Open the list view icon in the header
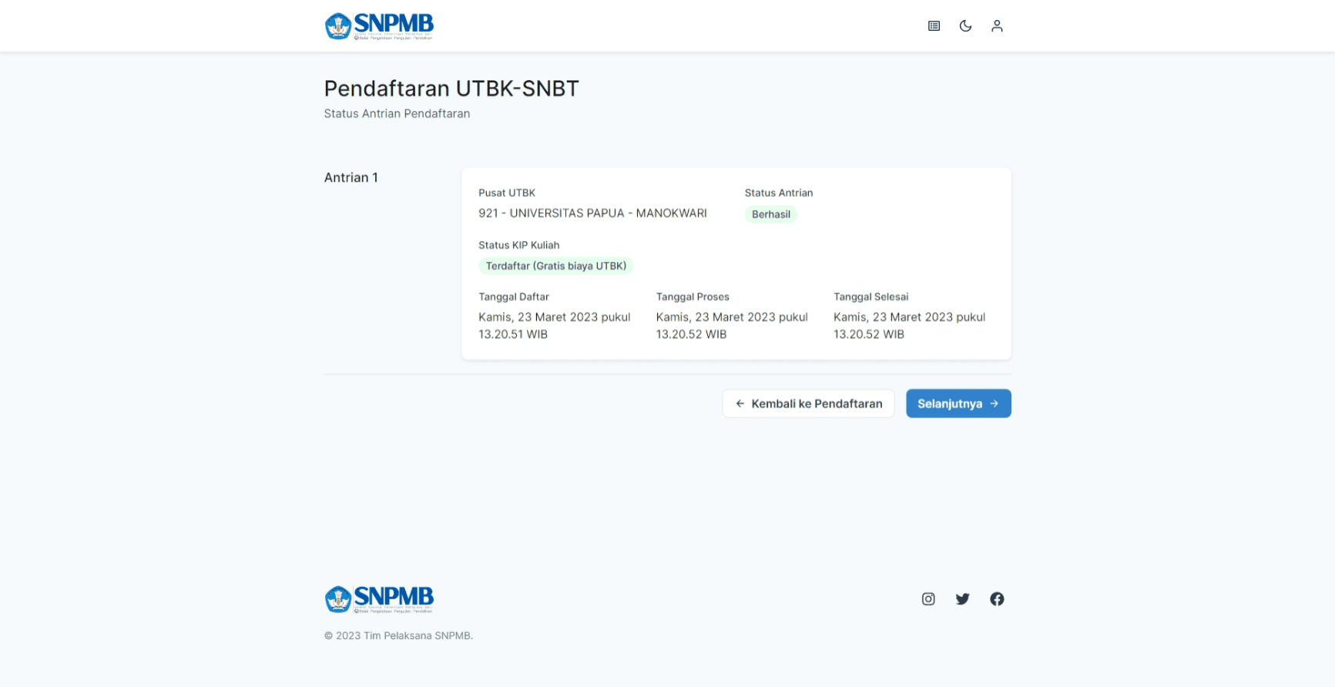This screenshot has height=687, width=1335. click(x=934, y=26)
